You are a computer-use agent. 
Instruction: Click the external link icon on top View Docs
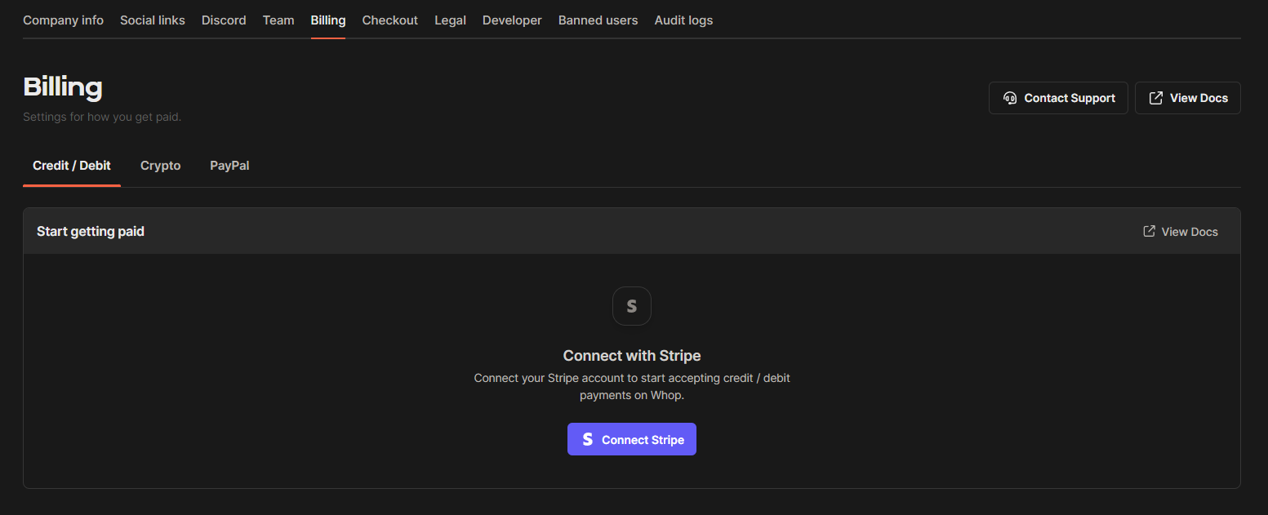point(1156,97)
